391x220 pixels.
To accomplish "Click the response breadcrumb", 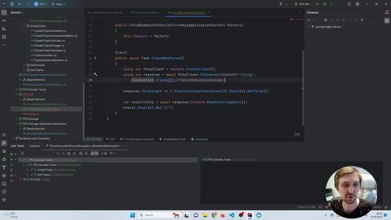I will tap(199, 139).
